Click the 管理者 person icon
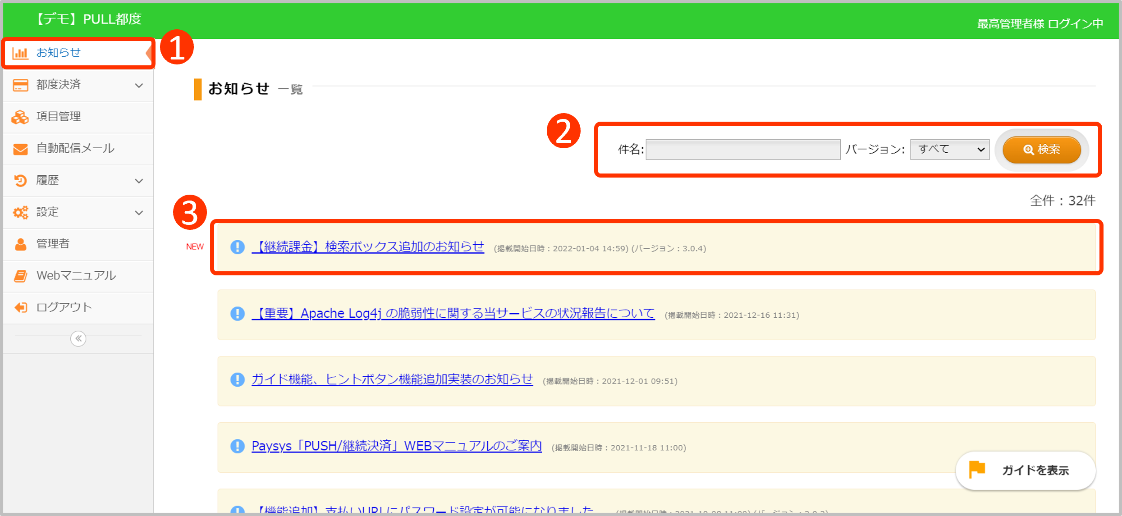The image size is (1122, 516). pos(20,244)
